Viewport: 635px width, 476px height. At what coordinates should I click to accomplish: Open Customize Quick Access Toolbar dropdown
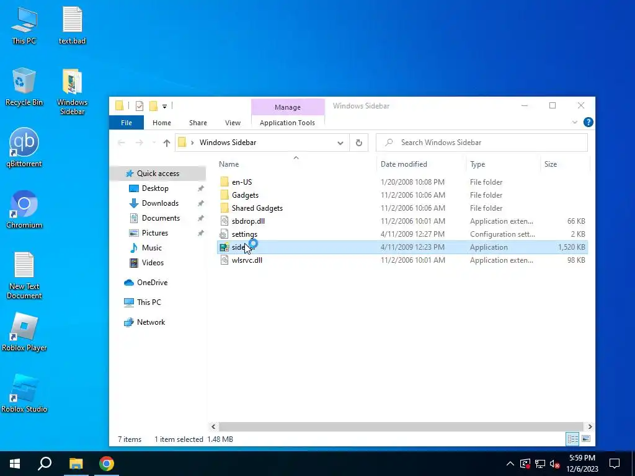coord(164,107)
